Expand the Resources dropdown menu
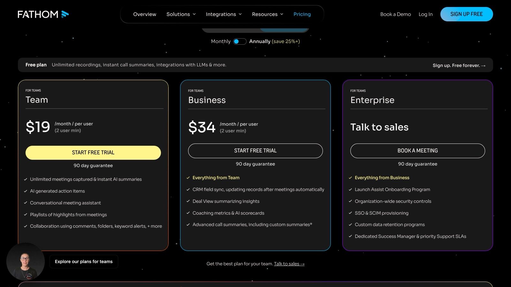 [268, 14]
